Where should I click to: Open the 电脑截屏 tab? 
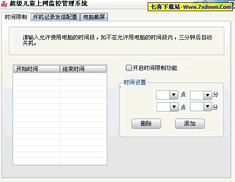pos(94,17)
